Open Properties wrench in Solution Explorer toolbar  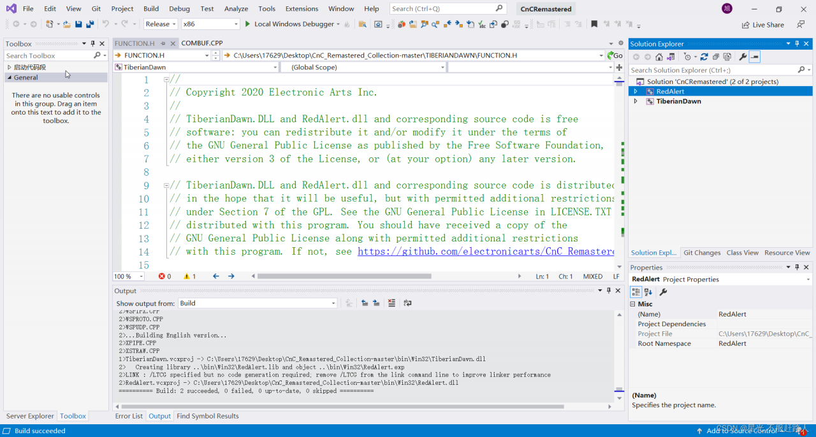click(743, 57)
